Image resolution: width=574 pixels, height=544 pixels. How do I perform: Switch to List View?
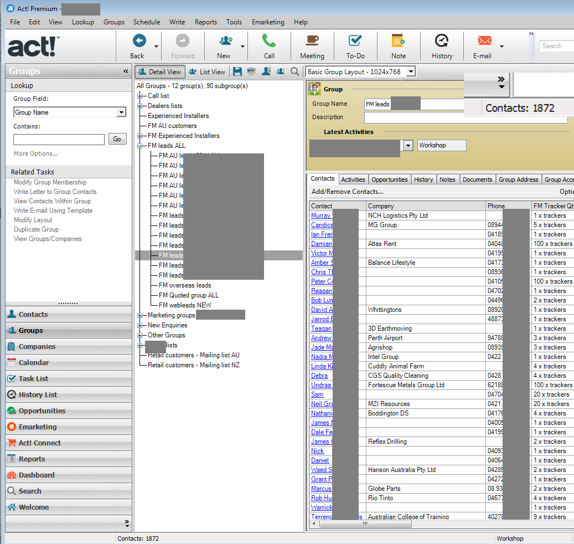pyautogui.click(x=207, y=71)
